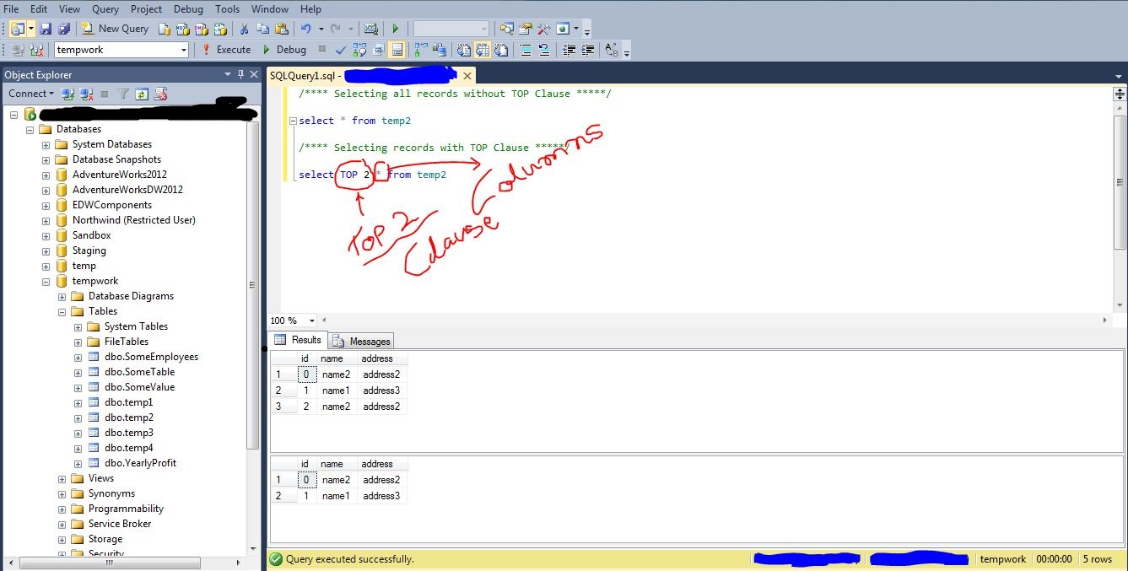Refresh the Object Explorer tree
This screenshot has height=571, width=1128.
(142, 94)
